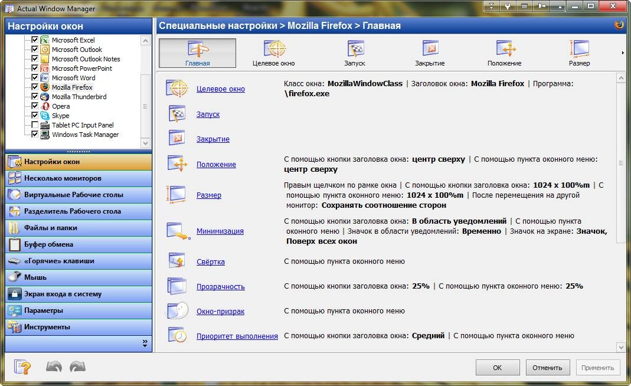
Task: Open the Главная toolbar tab
Action: coord(197,53)
